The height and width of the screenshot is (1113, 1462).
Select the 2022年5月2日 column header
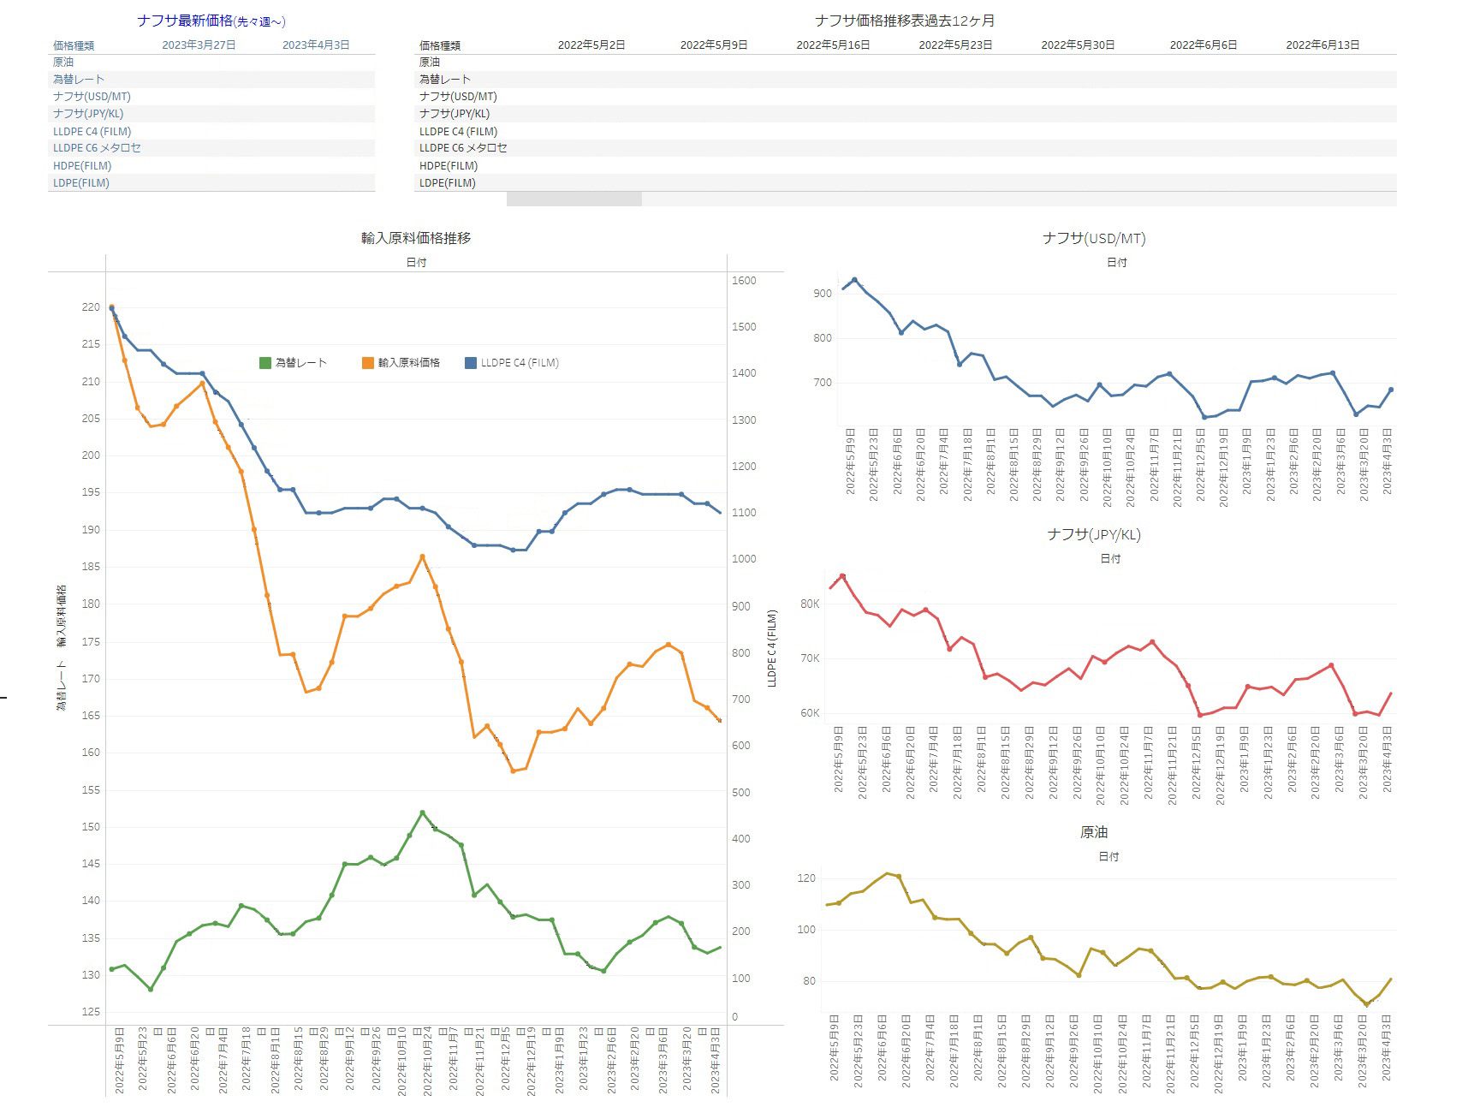[x=591, y=45]
